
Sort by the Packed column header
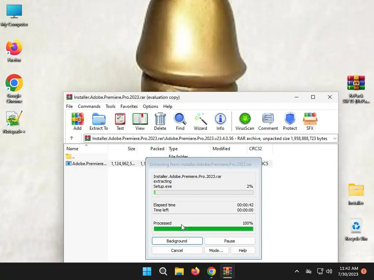[152, 149]
